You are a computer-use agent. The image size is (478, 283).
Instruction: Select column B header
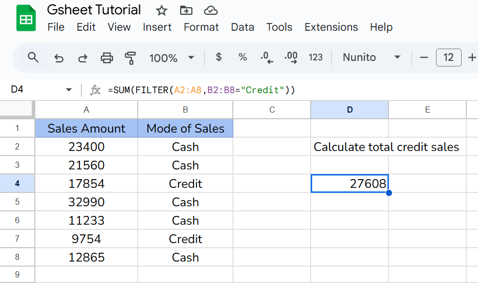click(185, 110)
